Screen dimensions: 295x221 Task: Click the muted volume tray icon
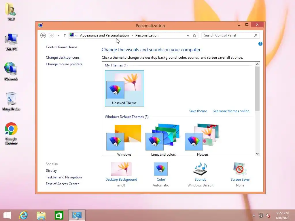pyautogui.click(x=268, y=216)
